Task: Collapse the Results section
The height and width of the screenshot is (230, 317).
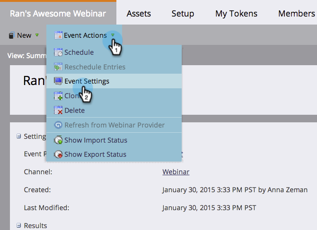Action: [19, 225]
